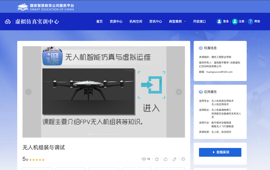Viewport: 270px width, 170px height.
Task: Show previous carousel slide arrow
Action: [28, 92]
